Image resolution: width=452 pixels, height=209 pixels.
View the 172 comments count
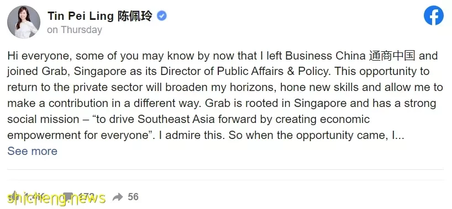click(85, 197)
